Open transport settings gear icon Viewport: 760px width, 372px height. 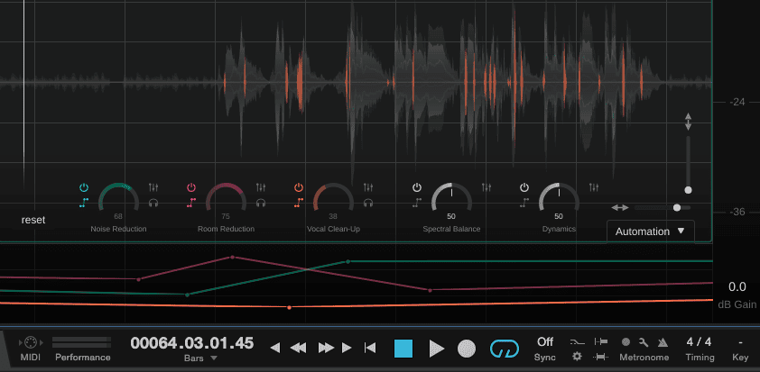point(577,358)
